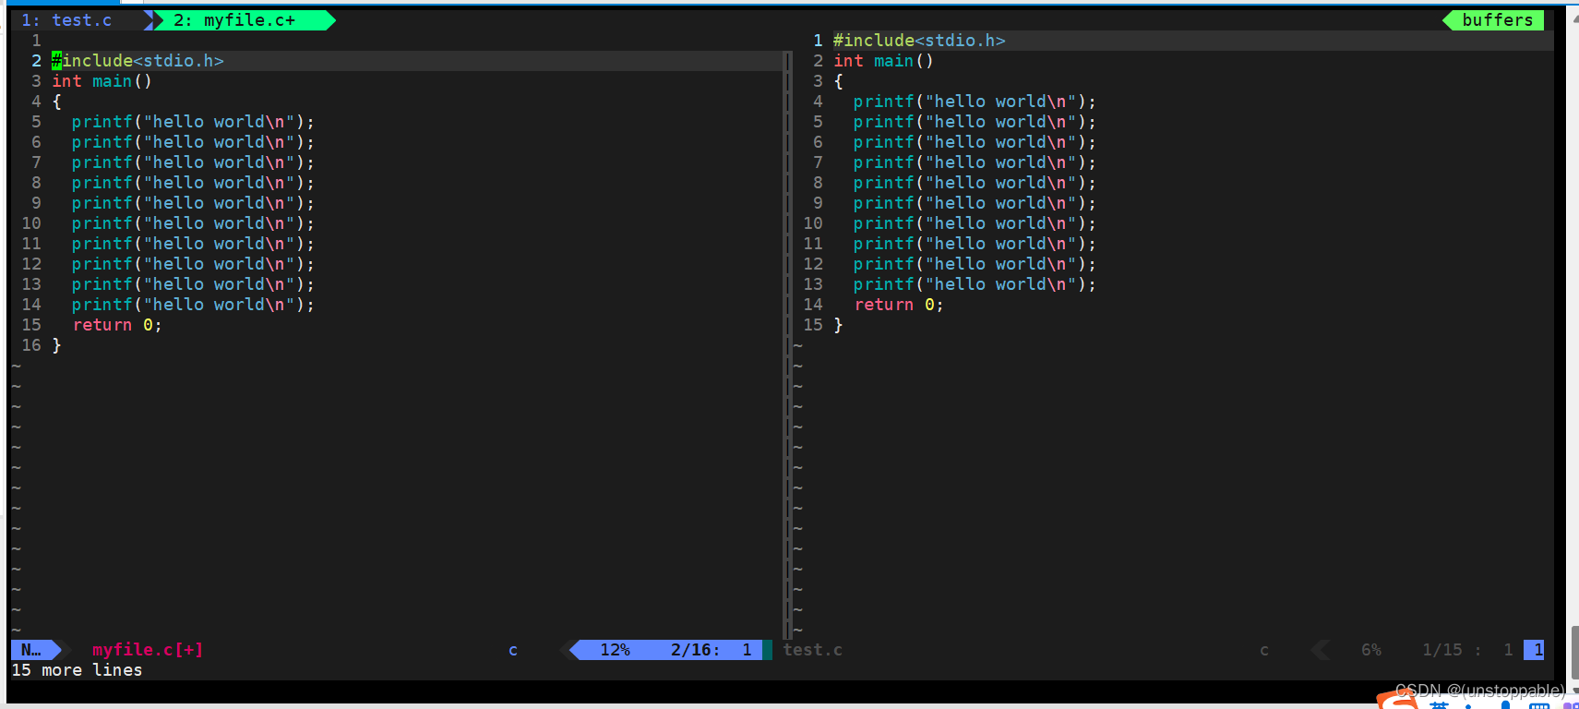Click the 12% scroll percentage in status line
Screen dimensions: 1579x709
(x=615, y=650)
